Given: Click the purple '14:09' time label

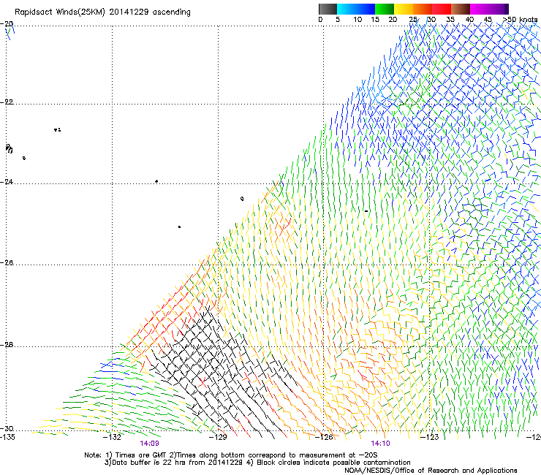Looking at the screenshot, I should click(x=149, y=444).
